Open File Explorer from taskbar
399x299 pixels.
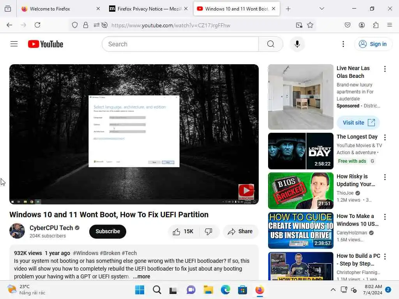[208, 290]
